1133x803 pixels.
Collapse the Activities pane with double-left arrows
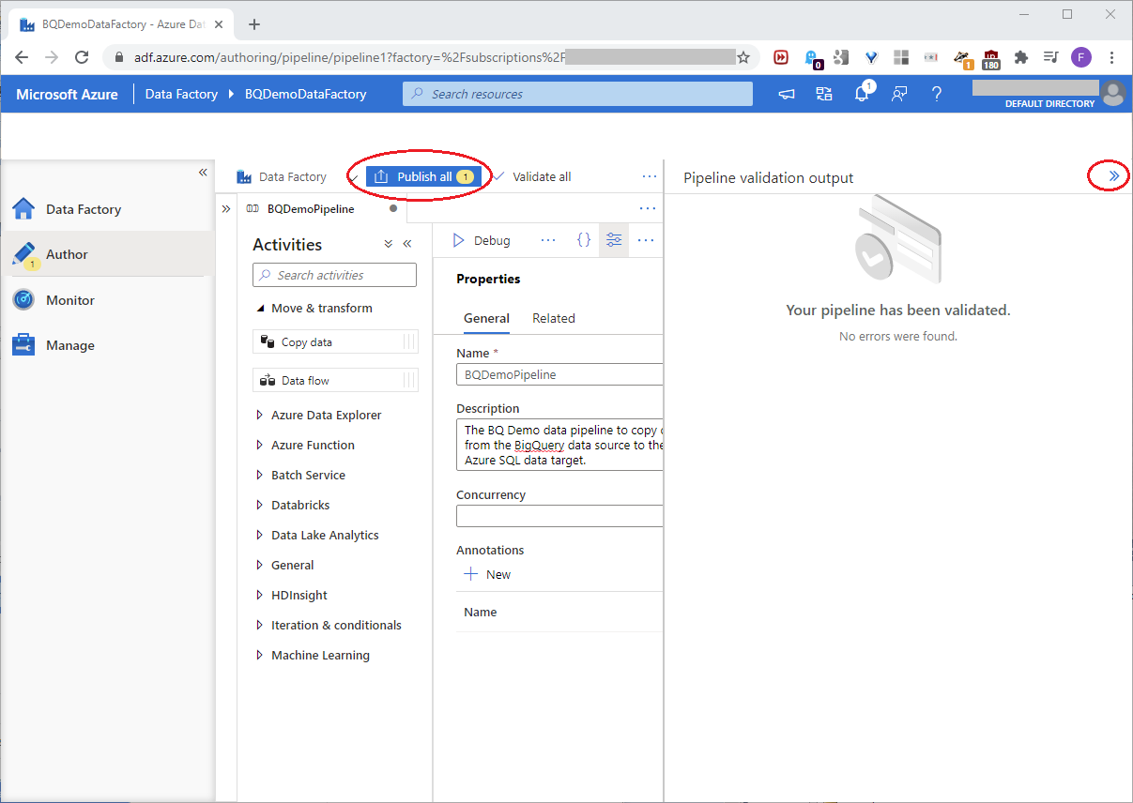407,244
